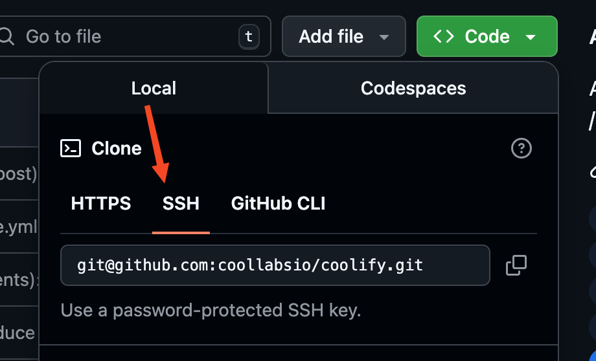Open the Codespaces tab
596x361 pixels.
[413, 88]
